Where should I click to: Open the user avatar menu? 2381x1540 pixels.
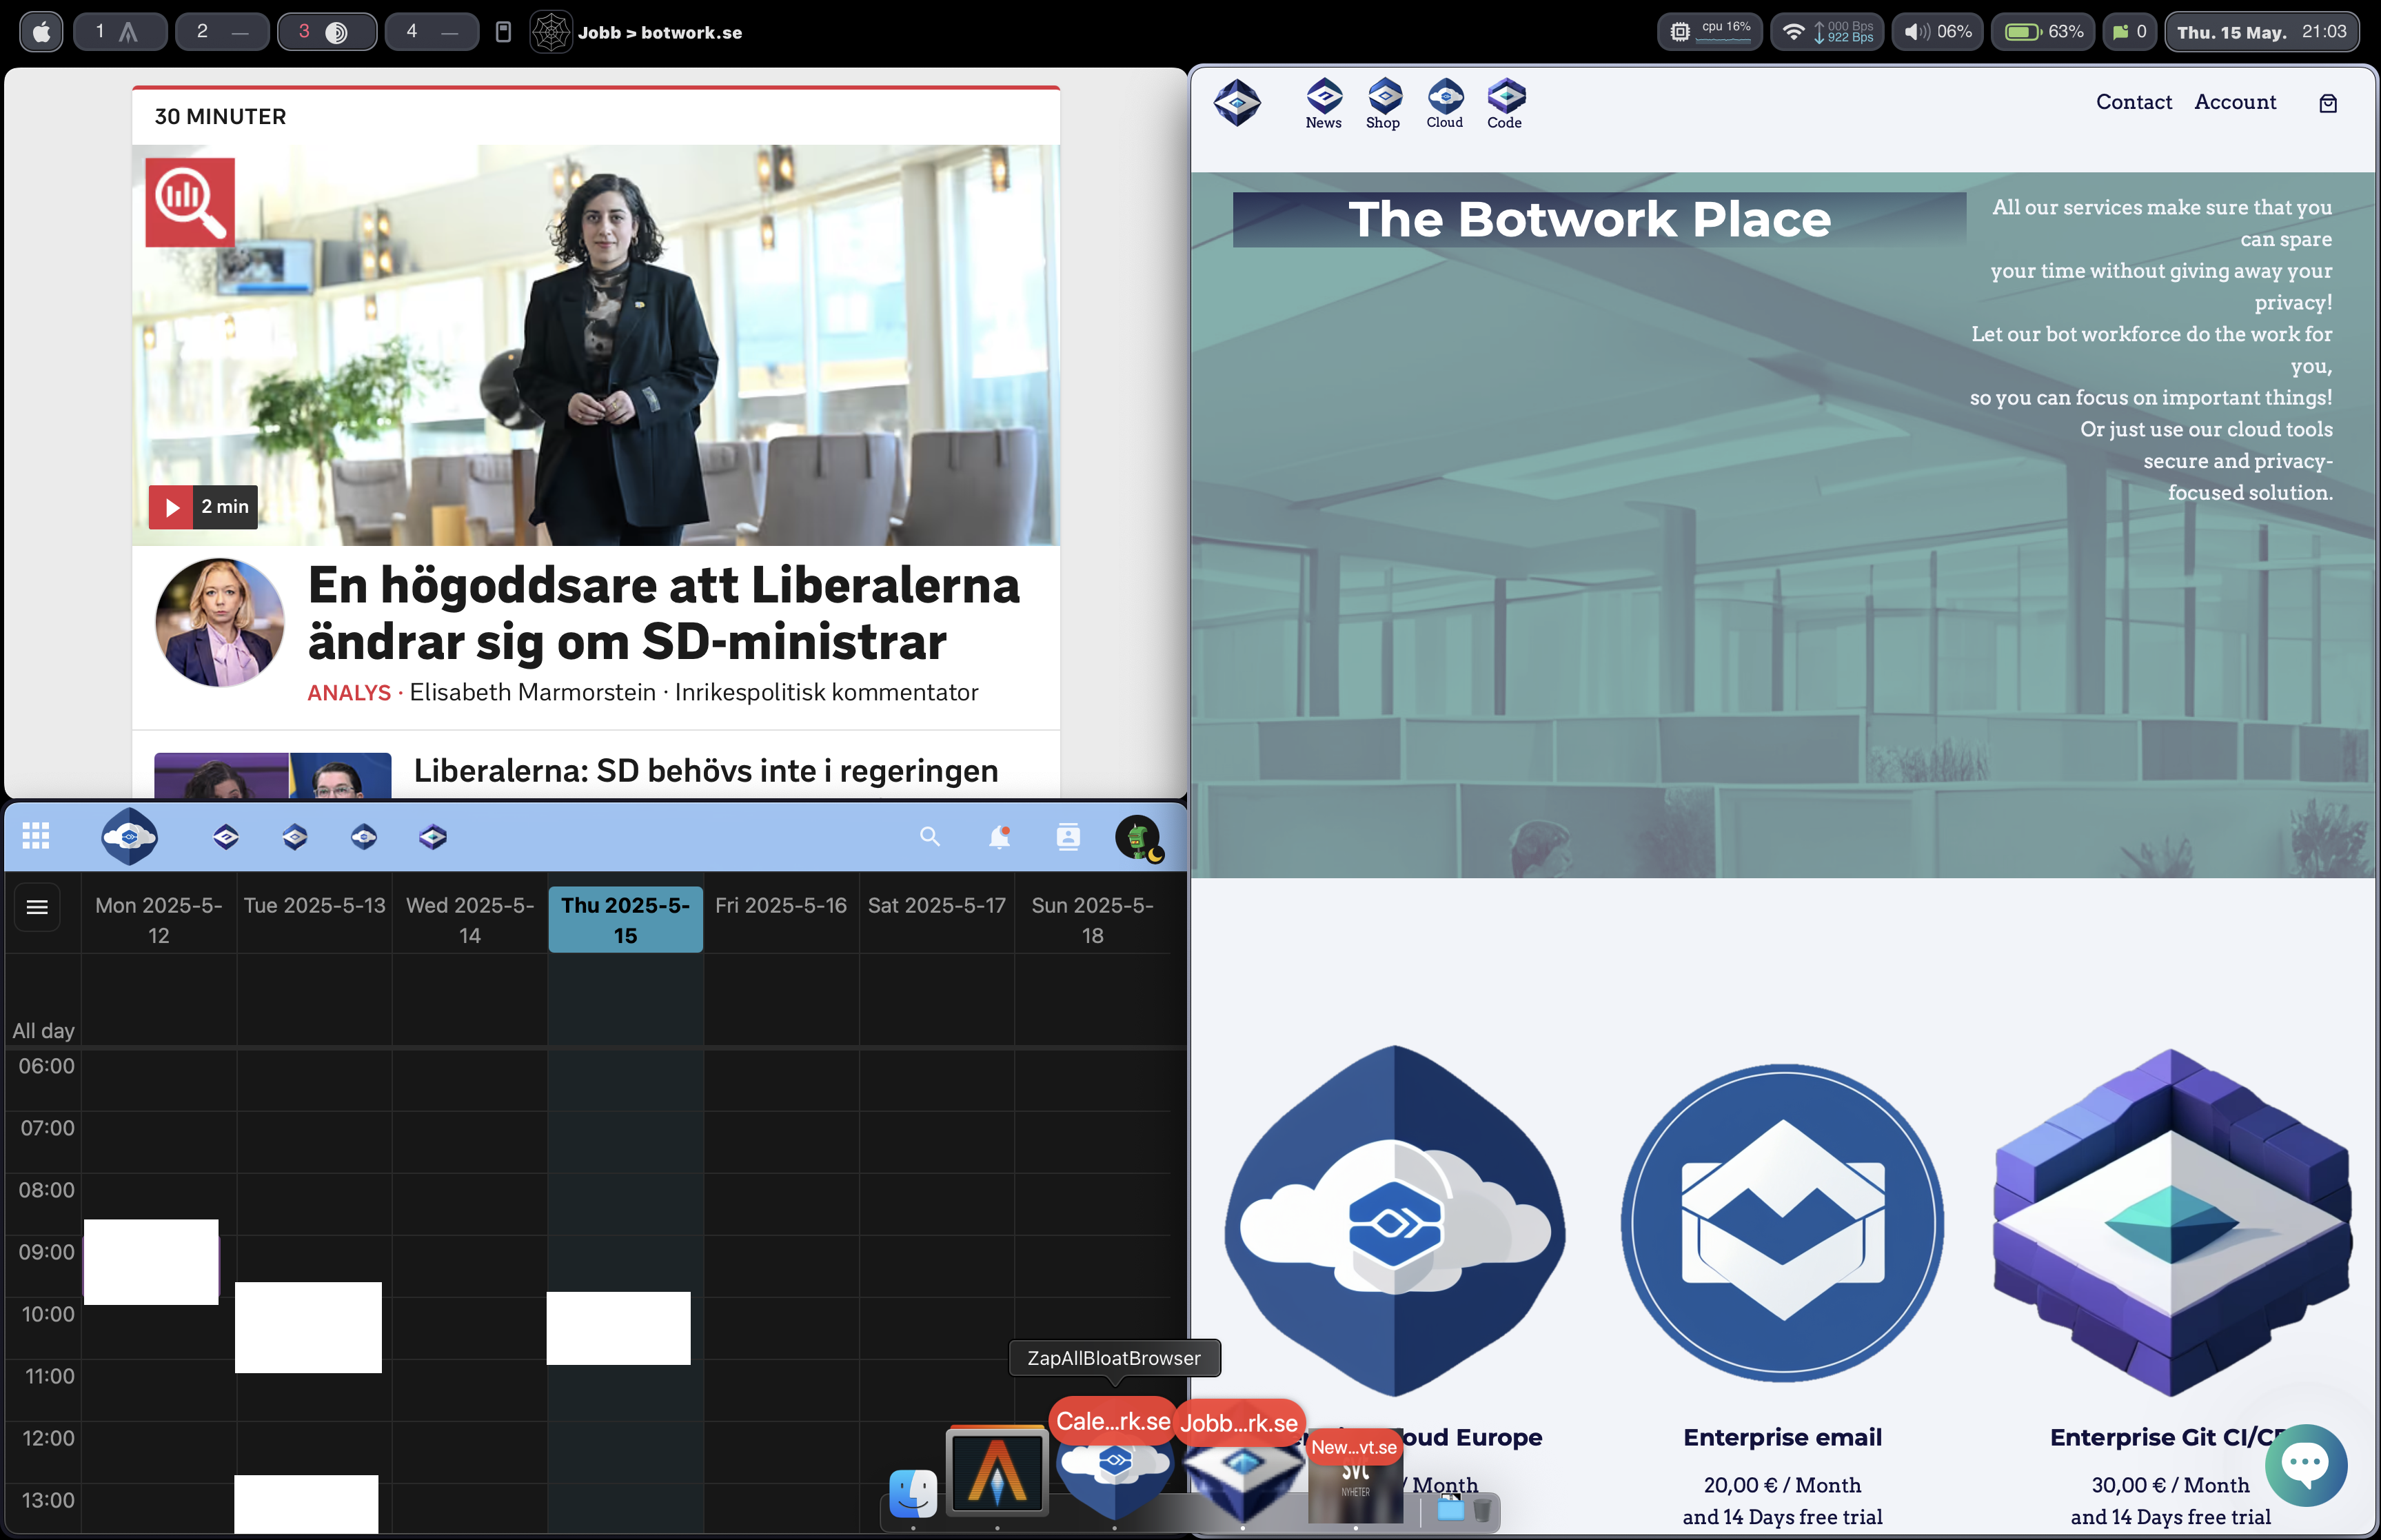[x=1138, y=837]
